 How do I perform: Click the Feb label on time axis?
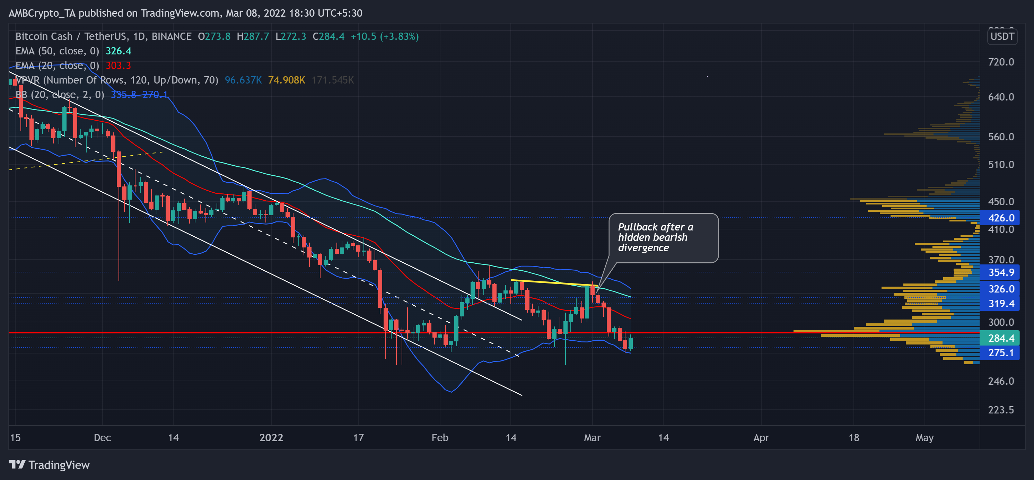click(440, 437)
